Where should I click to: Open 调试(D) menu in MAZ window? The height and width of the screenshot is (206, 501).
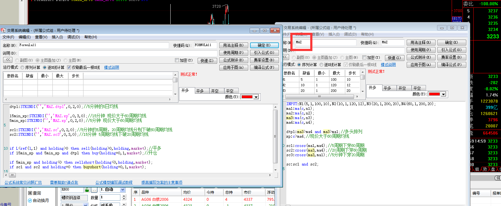(350, 34)
